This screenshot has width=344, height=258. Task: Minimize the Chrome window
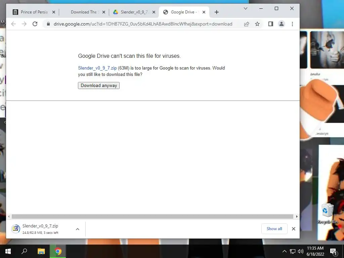(261, 8)
